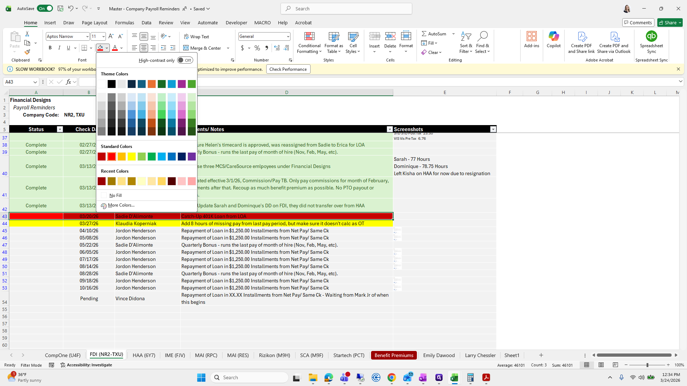Screen dimensions: 687x386
Task: Choose More Colors from the fill menu
Action: click(121, 205)
